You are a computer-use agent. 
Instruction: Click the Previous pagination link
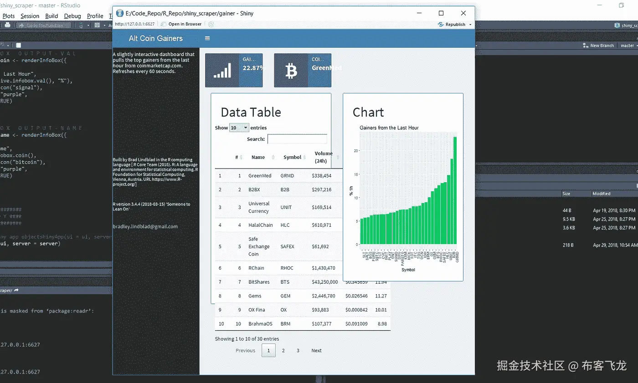pyautogui.click(x=245, y=350)
